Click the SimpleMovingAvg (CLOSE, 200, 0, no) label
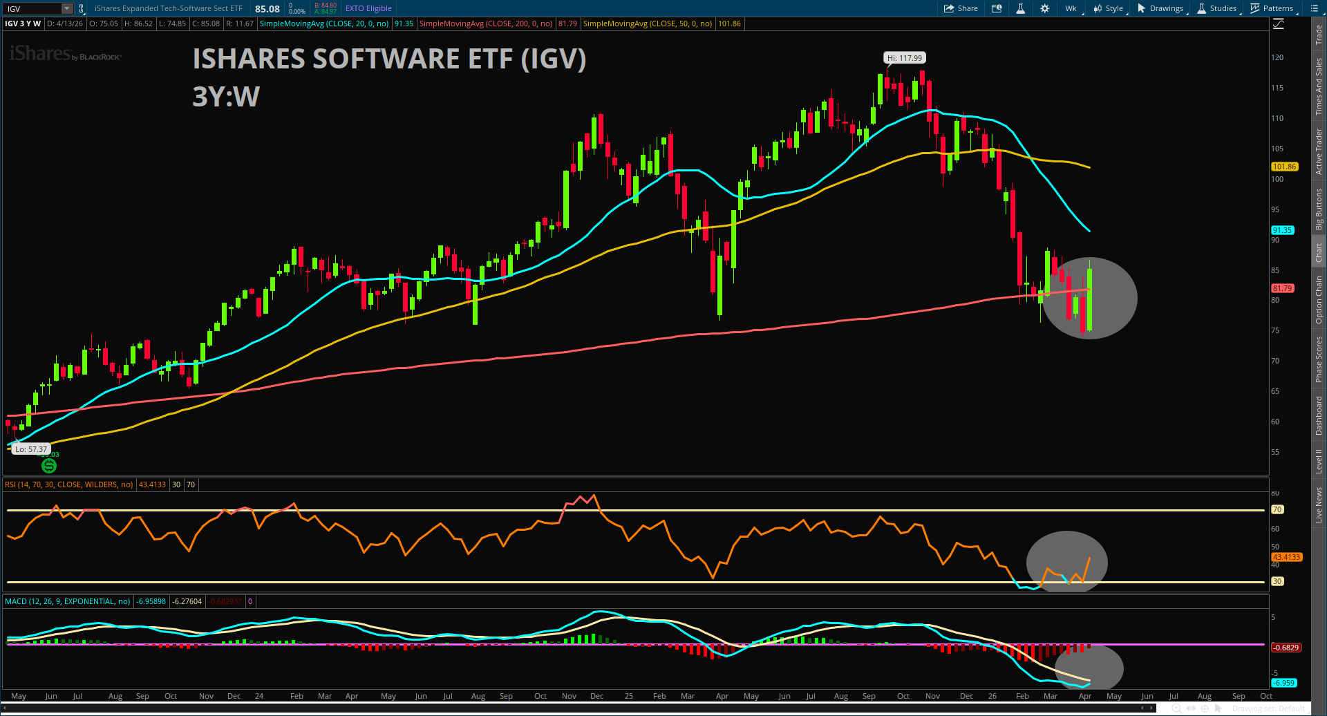 coord(486,23)
